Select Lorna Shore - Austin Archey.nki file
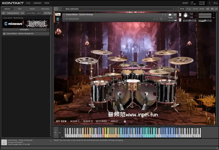Image resolution: width=219 pixels, height=150 pixels. pyautogui.click(x=20, y=33)
